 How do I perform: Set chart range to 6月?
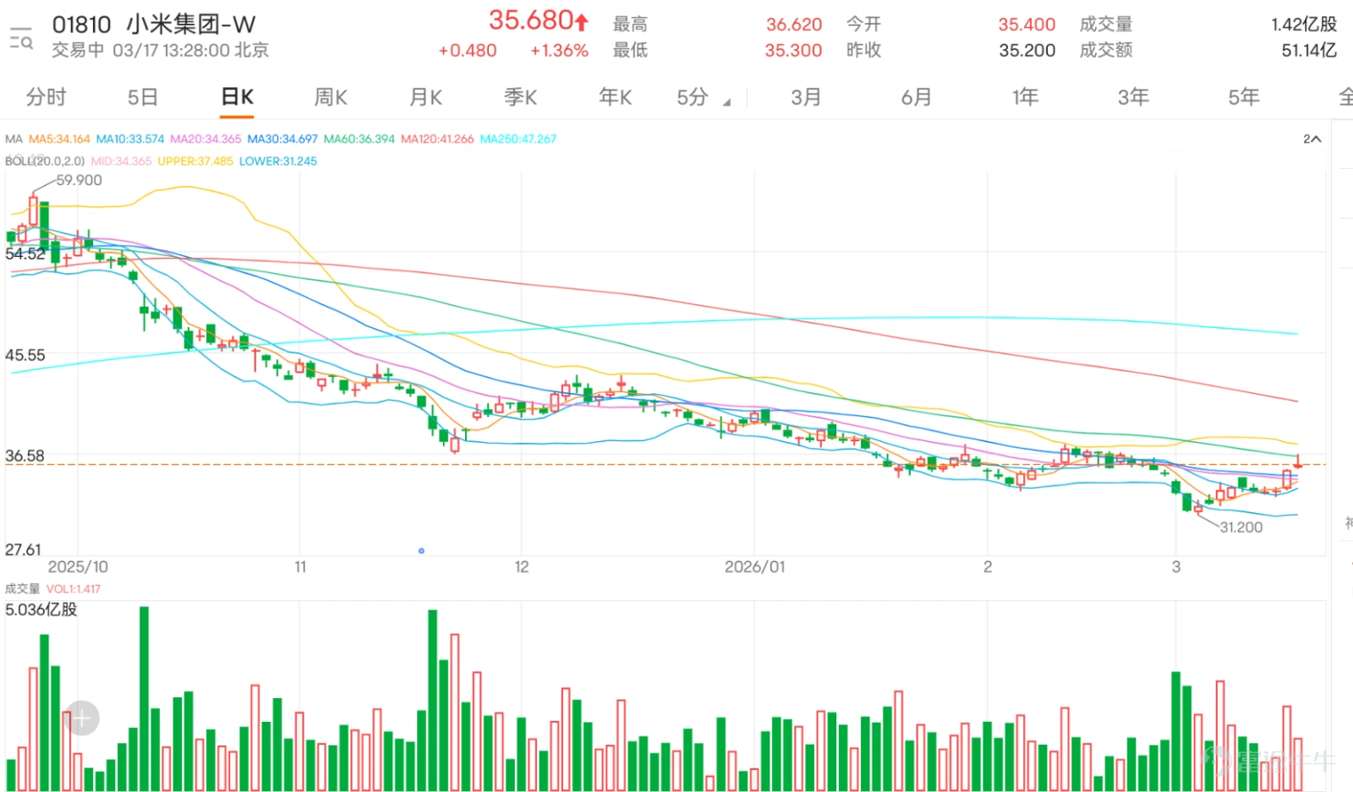(916, 97)
